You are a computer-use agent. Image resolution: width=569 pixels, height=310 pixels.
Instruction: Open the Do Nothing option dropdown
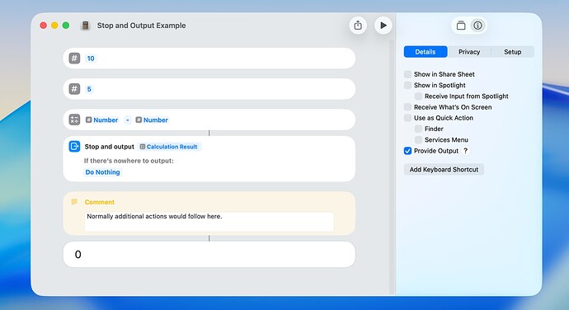pyautogui.click(x=102, y=172)
